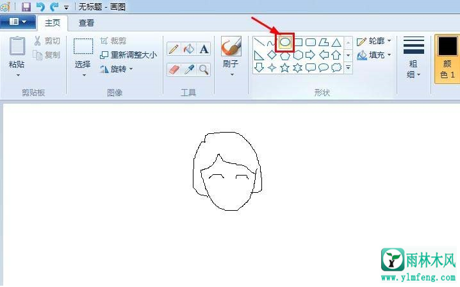This screenshot has height=287, width=460.
Task: Choose the Brushes (刷子) tool
Action: 231,46
